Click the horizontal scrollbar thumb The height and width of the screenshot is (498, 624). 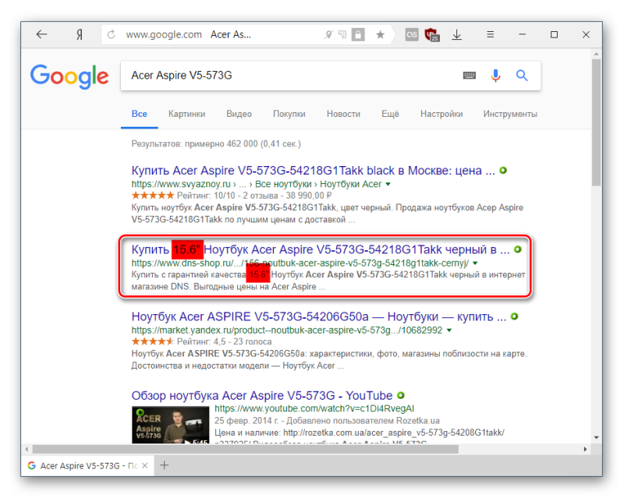coord(245,449)
